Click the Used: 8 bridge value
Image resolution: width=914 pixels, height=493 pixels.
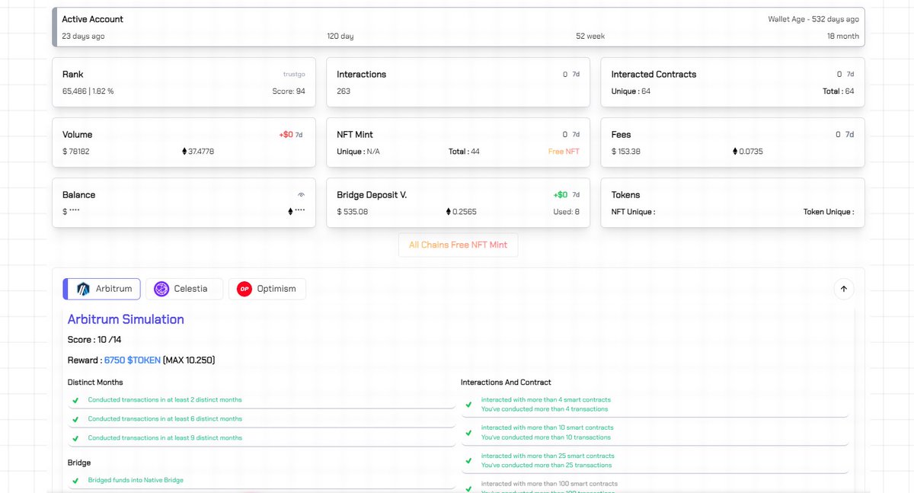coord(566,212)
